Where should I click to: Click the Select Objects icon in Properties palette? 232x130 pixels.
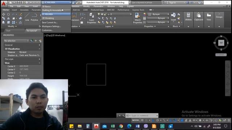36,41
